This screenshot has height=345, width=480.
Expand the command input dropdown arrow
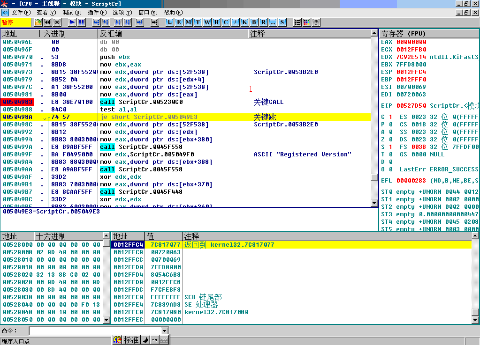pyautogui.click(x=164, y=330)
